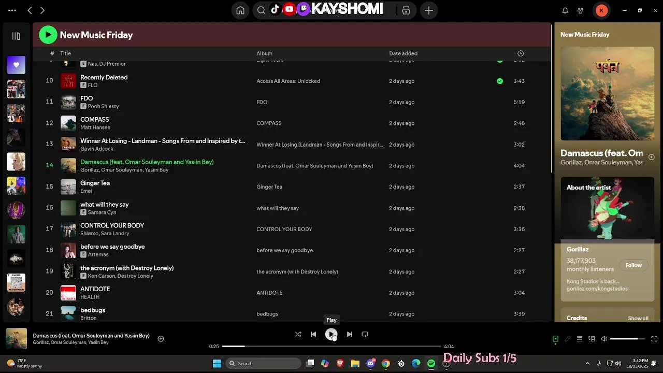663x373 pixels.
Task: Open the Browse icon in search bar
Action: pos(406,10)
